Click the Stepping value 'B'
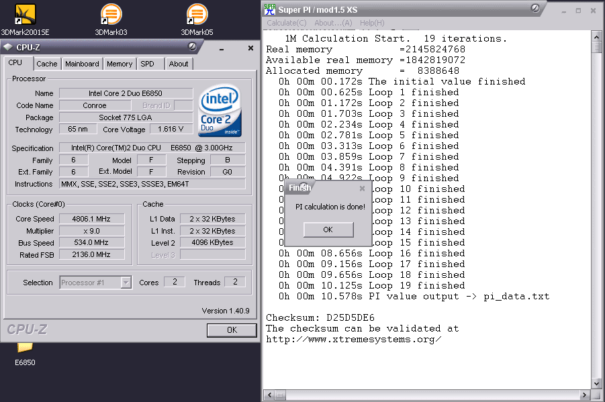This screenshot has height=402, width=605. (x=228, y=160)
